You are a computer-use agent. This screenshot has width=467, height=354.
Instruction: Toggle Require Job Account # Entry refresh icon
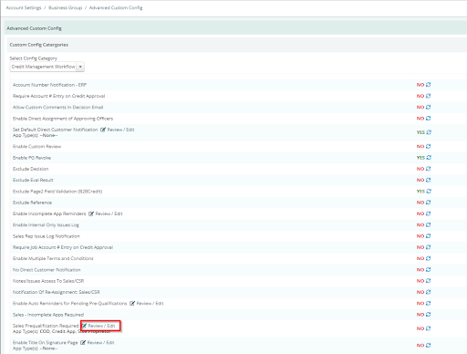[x=428, y=247]
